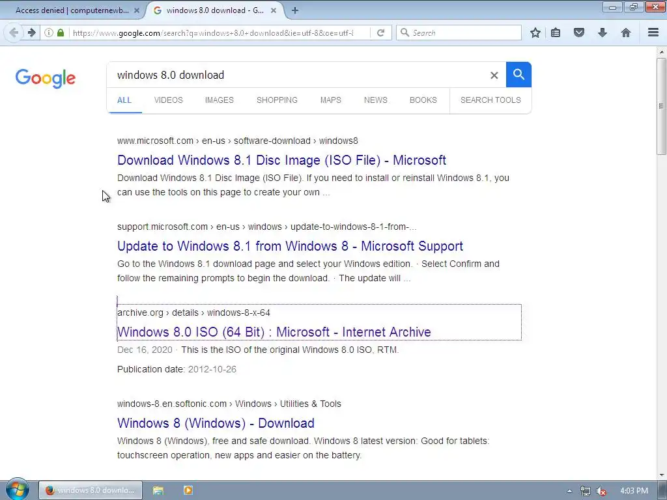Open site information icon in address bar
The height and width of the screenshot is (500, 667).
pyautogui.click(x=49, y=33)
